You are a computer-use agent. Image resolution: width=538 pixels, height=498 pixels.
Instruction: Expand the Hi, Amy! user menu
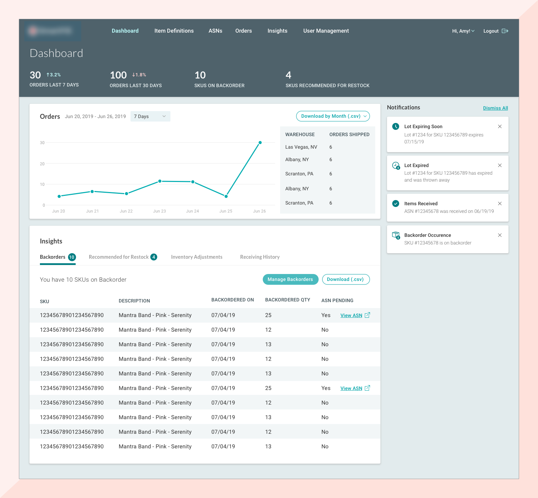(463, 31)
